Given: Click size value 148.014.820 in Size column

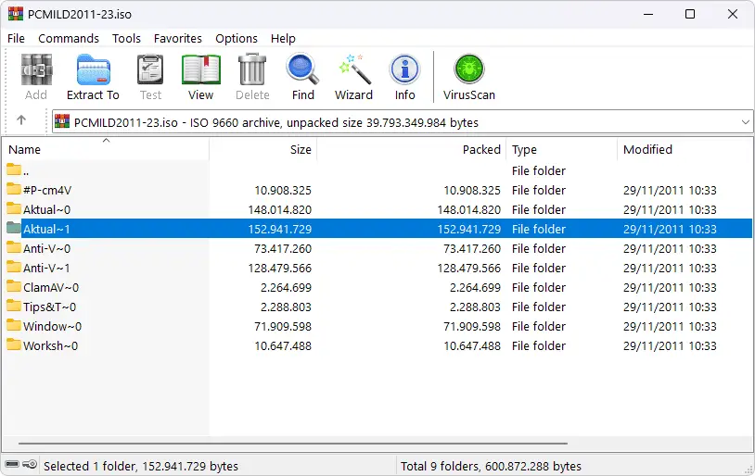Looking at the screenshot, I should point(280,210).
